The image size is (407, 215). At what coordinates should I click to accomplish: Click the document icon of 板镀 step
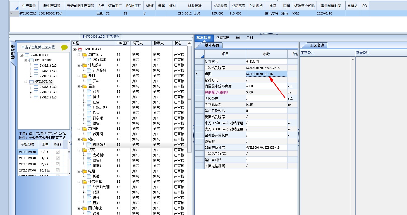pyautogui.click(x=89, y=177)
